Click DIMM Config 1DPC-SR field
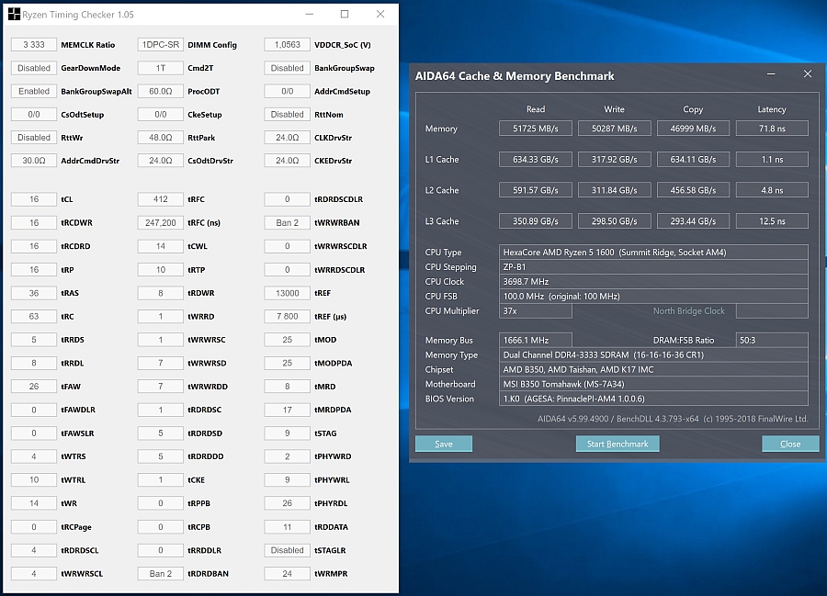The image size is (827, 596). [160, 45]
